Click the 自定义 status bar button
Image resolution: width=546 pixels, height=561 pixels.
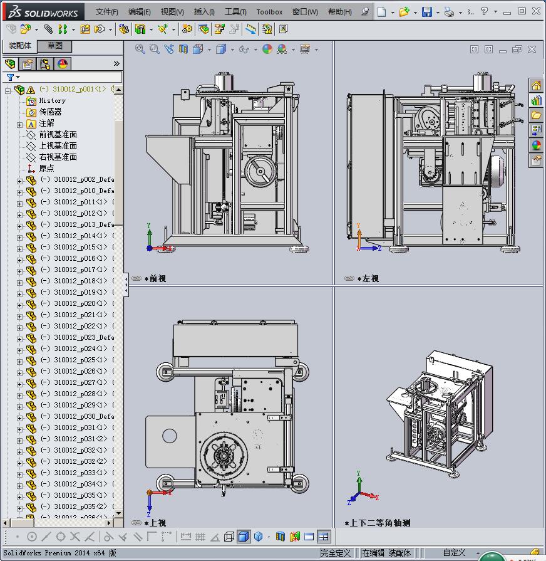click(454, 553)
